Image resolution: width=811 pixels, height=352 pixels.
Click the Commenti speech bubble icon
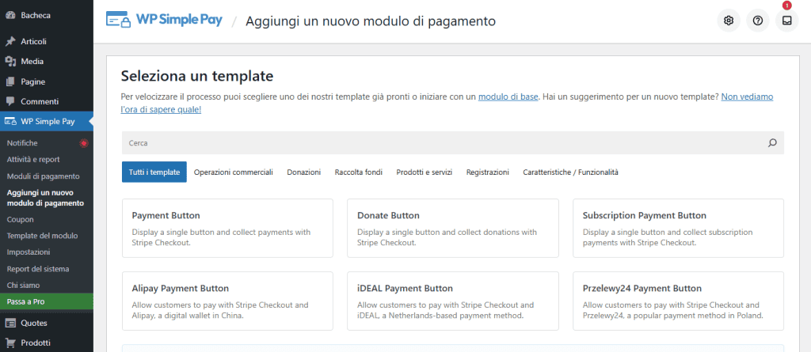10,102
